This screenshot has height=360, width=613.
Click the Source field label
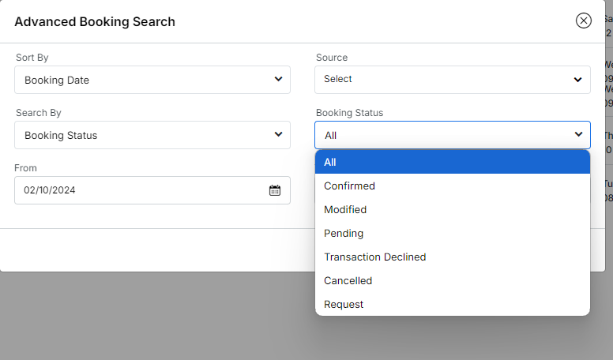tap(332, 58)
